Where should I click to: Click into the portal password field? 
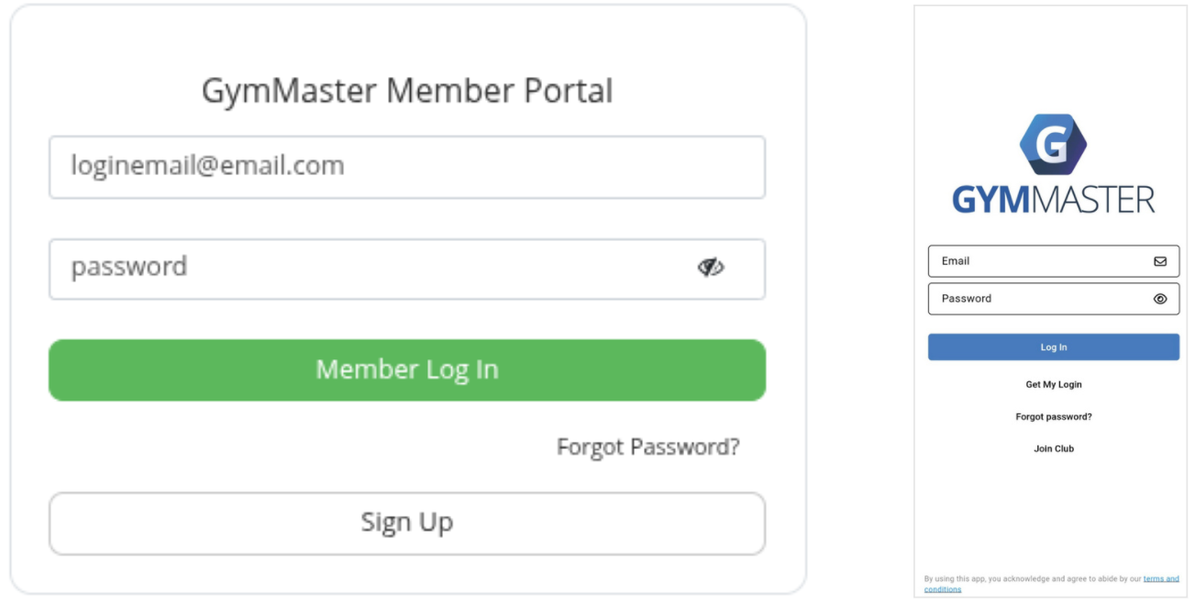click(367, 269)
